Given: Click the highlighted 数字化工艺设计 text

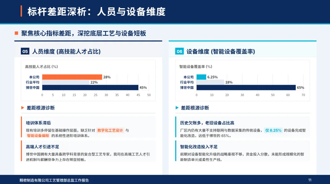Looking at the screenshot, I should click(x=110, y=130).
